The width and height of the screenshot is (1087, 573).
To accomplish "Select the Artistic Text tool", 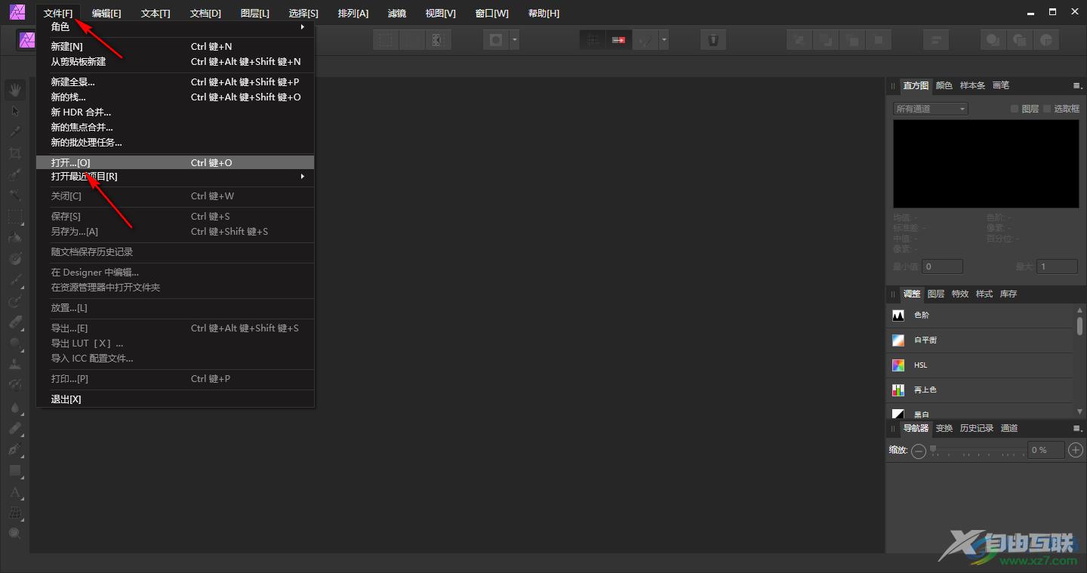I will (15, 492).
